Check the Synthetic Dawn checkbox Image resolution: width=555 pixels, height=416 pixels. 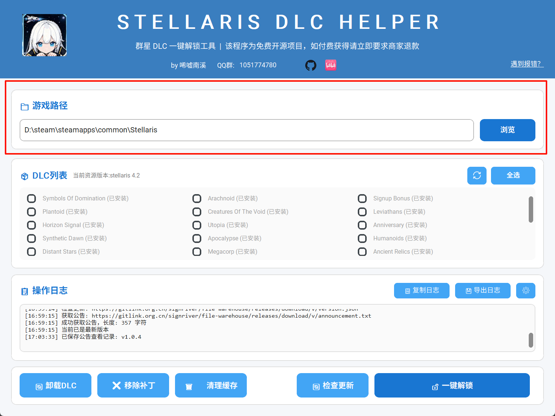coord(31,239)
